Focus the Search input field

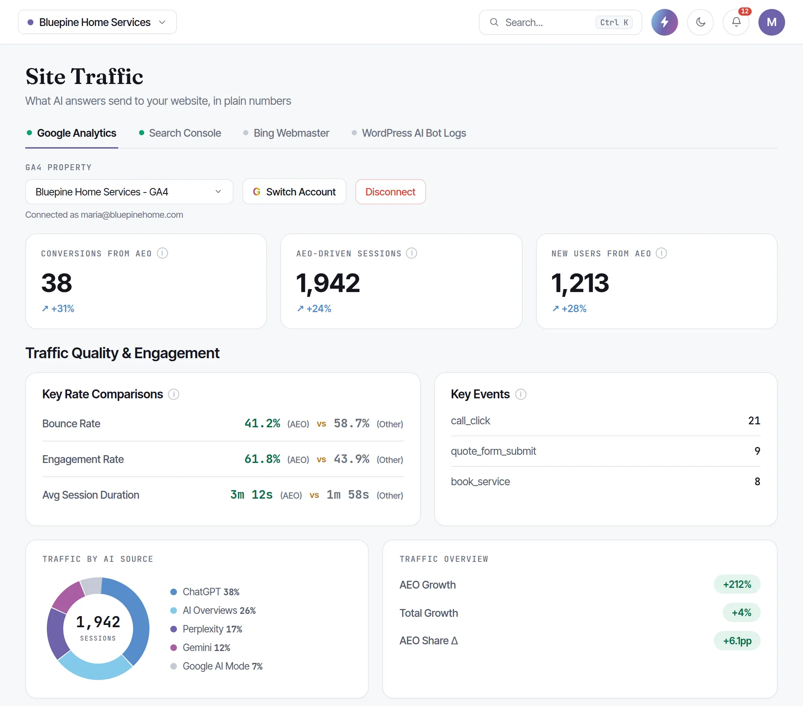pos(560,22)
